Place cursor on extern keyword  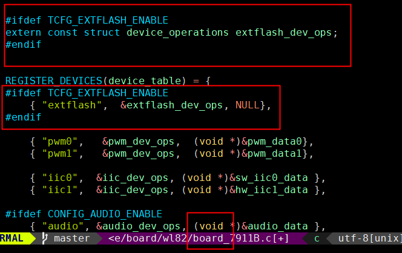[x=23, y=32]
